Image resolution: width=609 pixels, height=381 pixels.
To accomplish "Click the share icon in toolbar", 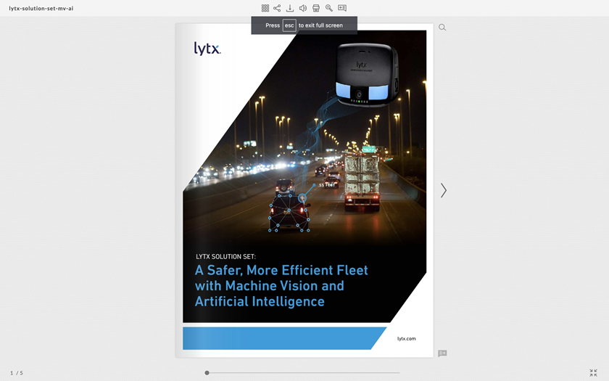I will 277,8.
